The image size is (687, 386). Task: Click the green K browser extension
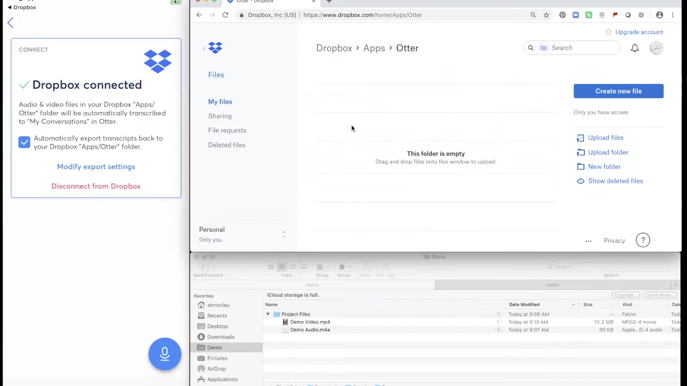pos(589,15)
